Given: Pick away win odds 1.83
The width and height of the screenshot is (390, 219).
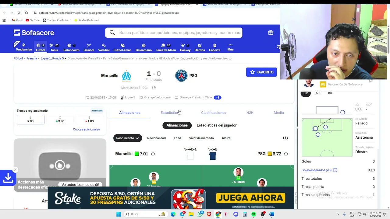Looking at the screenshot, I should pos(89,120).
